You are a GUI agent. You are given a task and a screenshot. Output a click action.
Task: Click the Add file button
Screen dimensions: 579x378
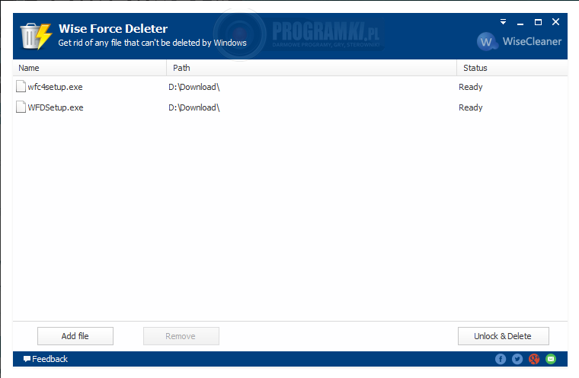75,336
